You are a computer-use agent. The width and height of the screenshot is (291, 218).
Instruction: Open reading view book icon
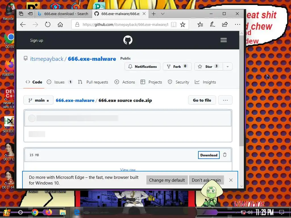pyautogui.click(x=174, y=24)
